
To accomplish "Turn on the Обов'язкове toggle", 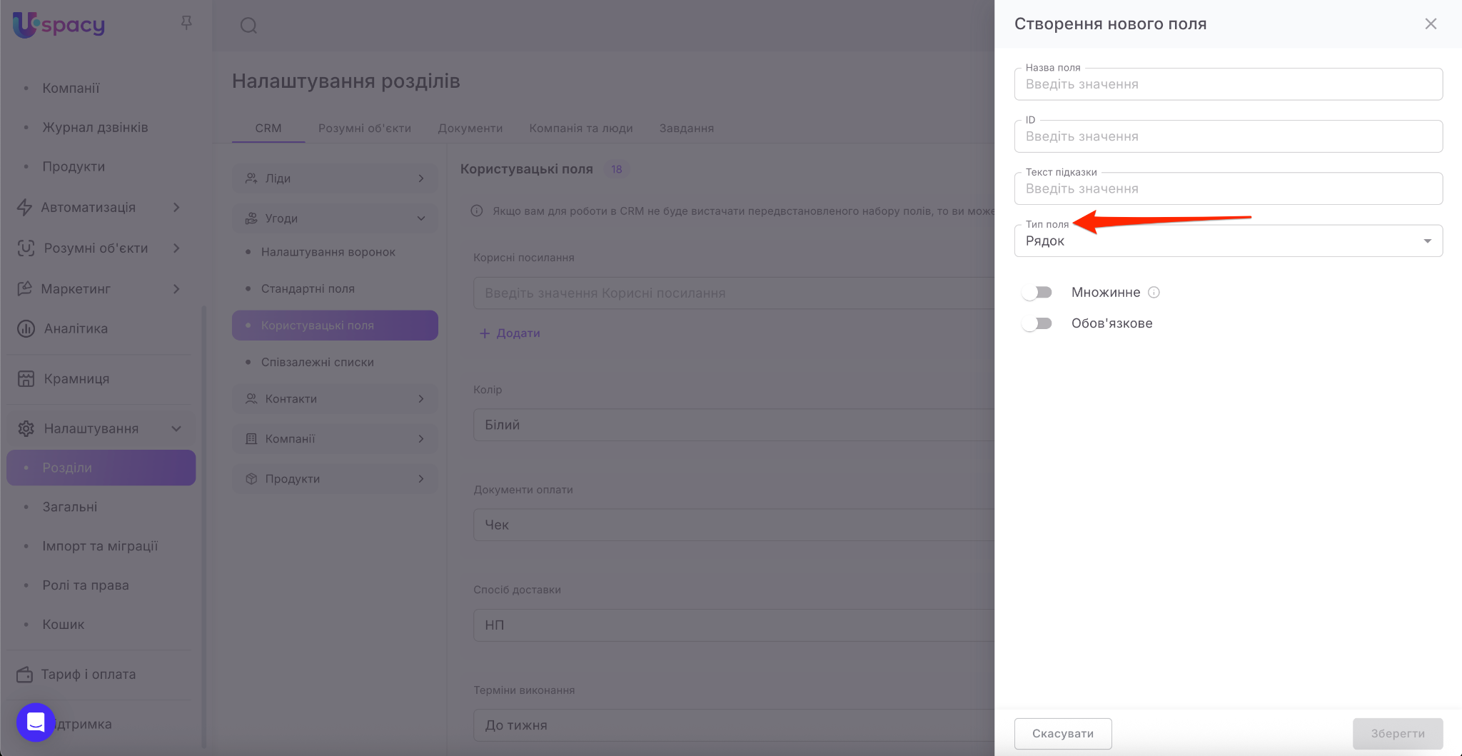I will (x=1037, y=323).
